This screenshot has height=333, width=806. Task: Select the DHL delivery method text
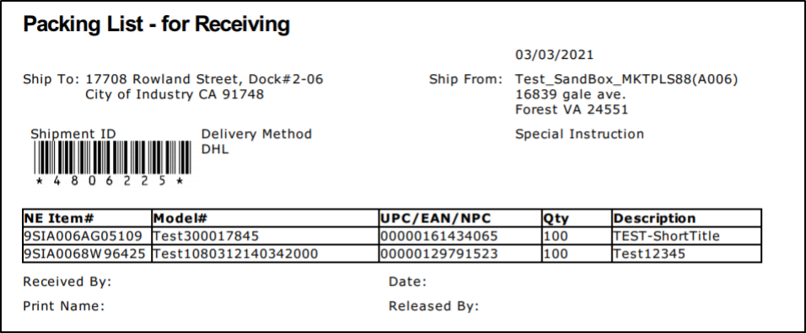coord(215,151)
